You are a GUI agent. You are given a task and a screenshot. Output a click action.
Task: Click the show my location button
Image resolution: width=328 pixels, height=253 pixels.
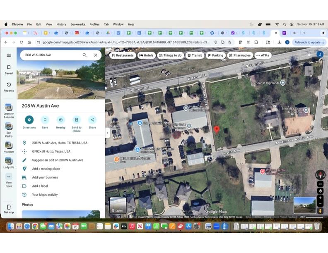pyautogui.click(x=320, y=191)
